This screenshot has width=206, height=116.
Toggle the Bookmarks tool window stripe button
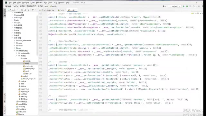[x=5, y=98]
